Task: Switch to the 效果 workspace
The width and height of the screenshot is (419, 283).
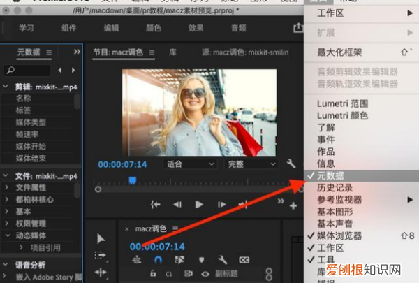Action: [x=196, y=28]
